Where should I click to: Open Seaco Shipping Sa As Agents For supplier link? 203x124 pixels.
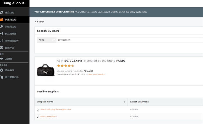[56, 109]
